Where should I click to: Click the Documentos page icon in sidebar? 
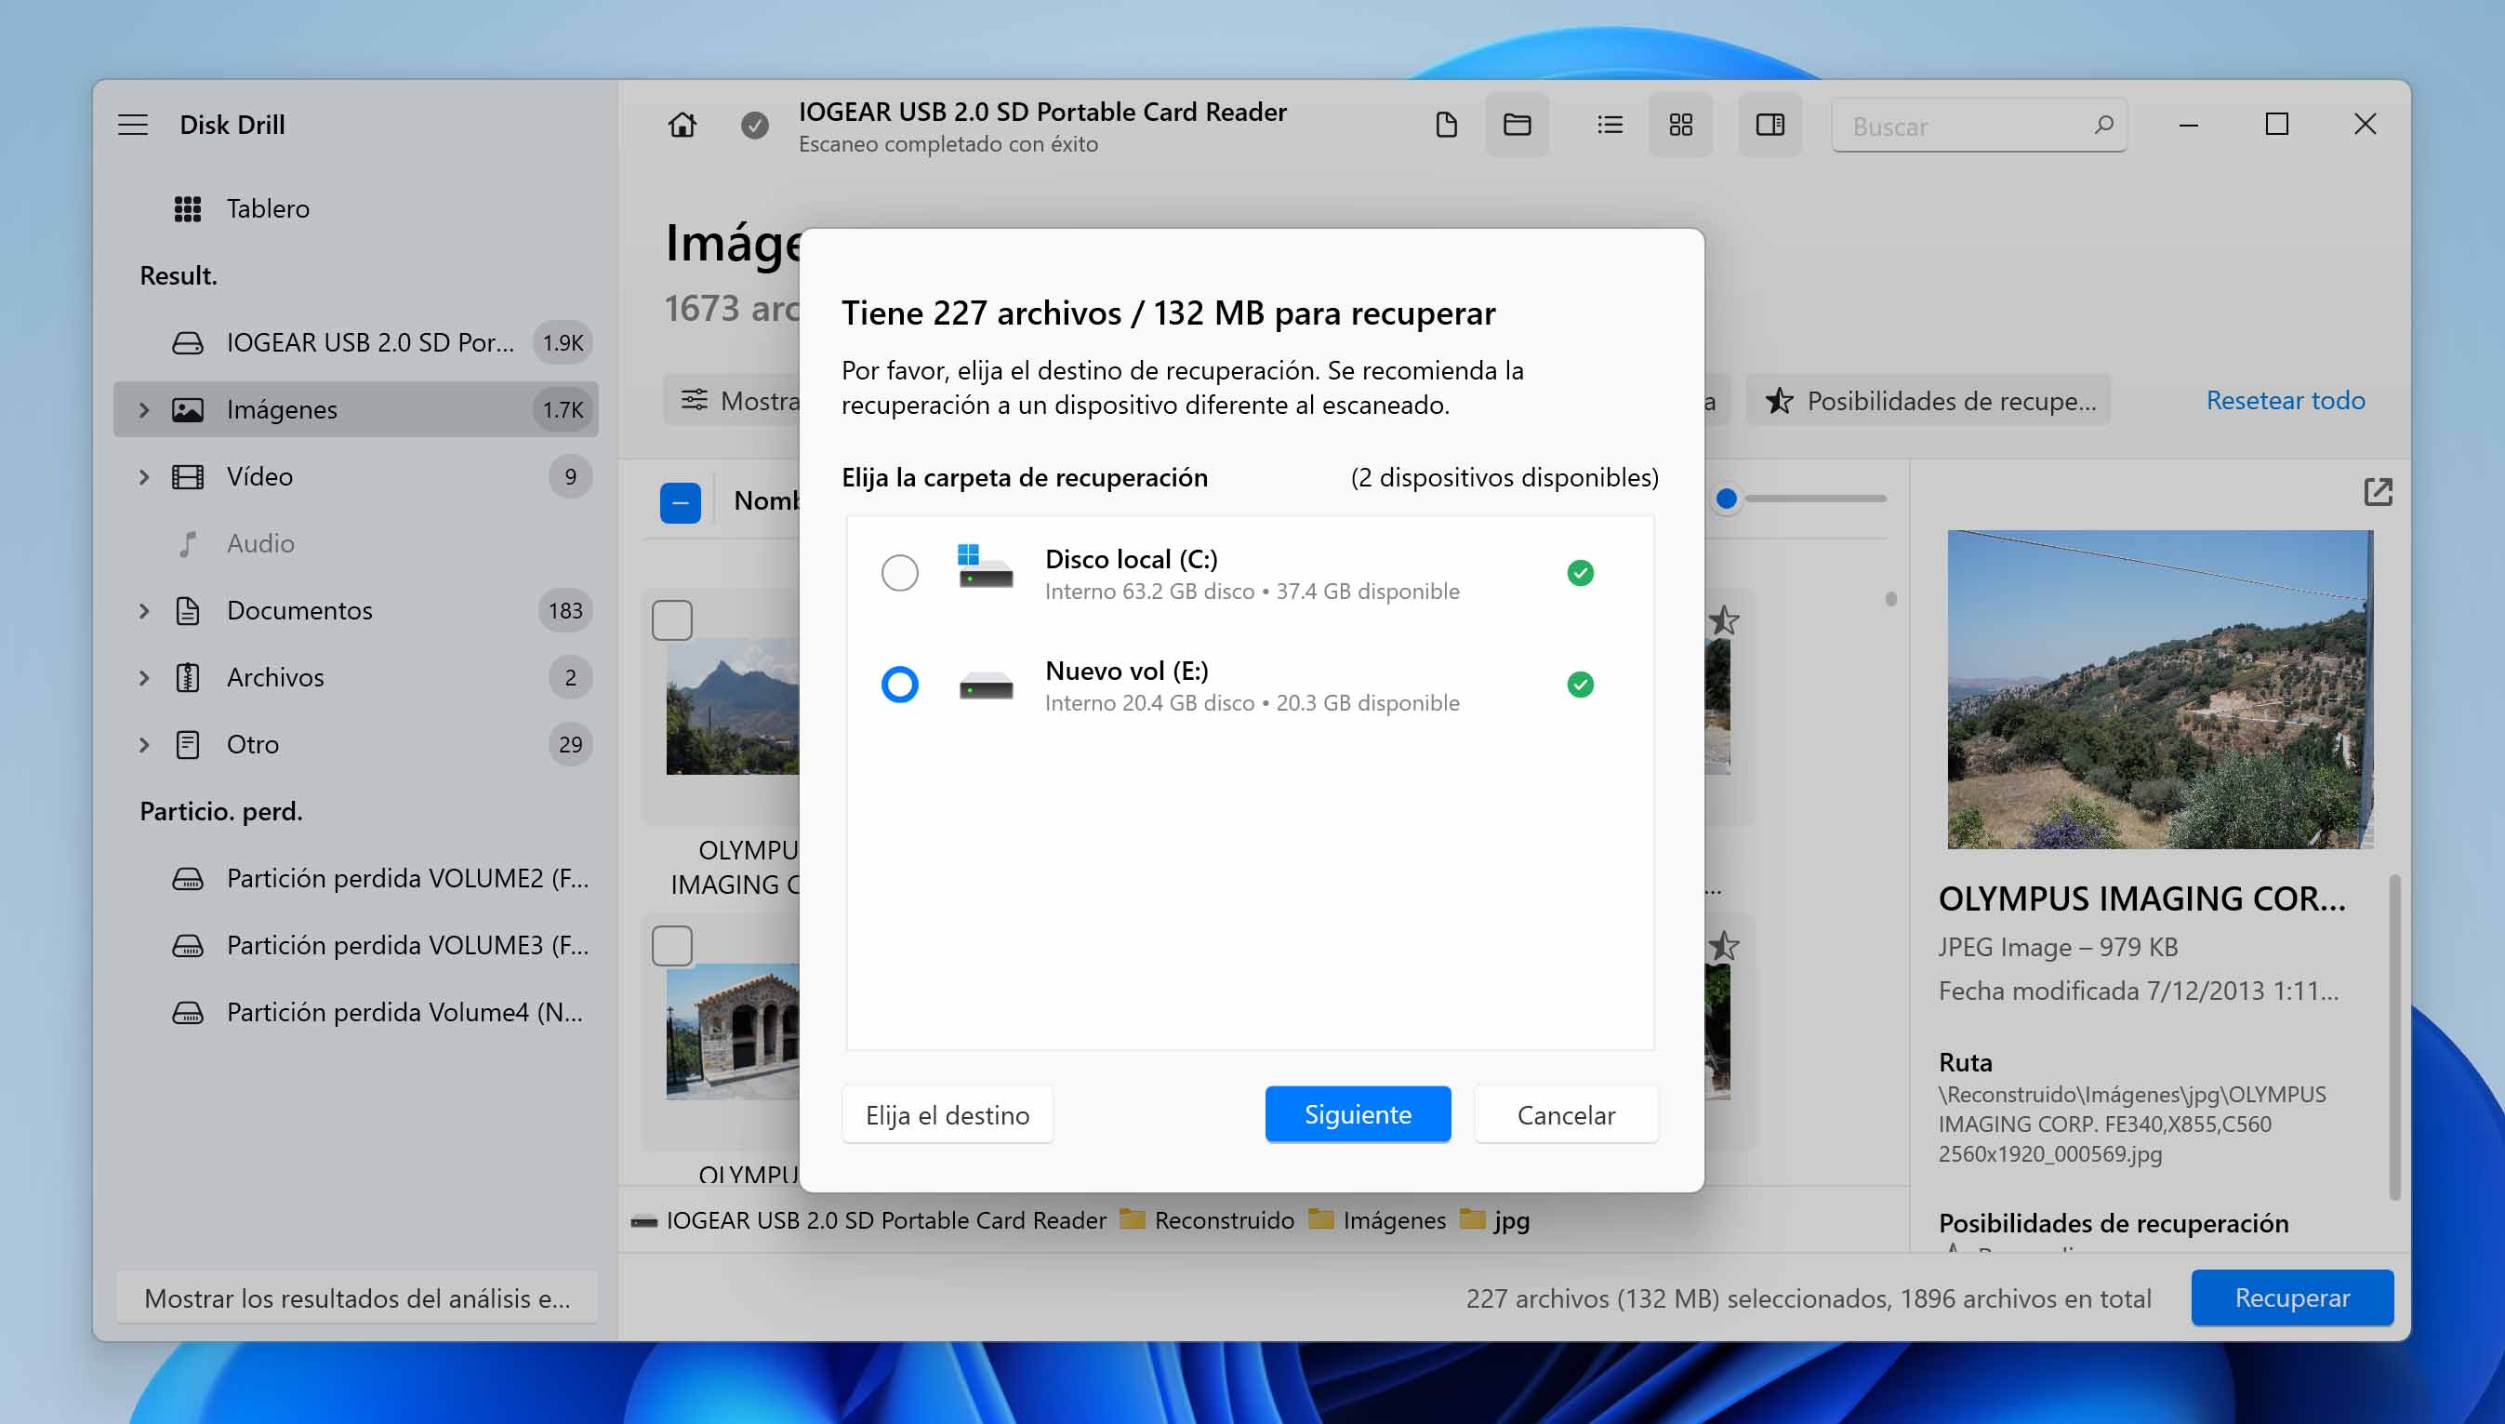(x=188, y=610)
